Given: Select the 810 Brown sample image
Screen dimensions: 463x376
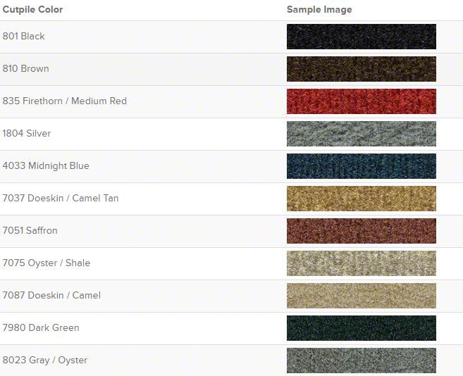Looking at the screenshot, I should point(361,69).
